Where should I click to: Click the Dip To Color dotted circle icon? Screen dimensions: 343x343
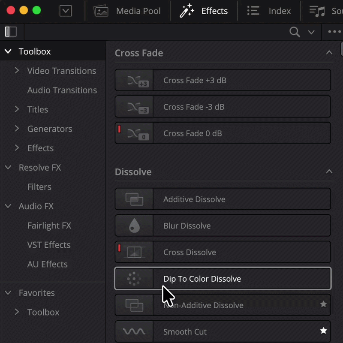[x=134, y=279]
